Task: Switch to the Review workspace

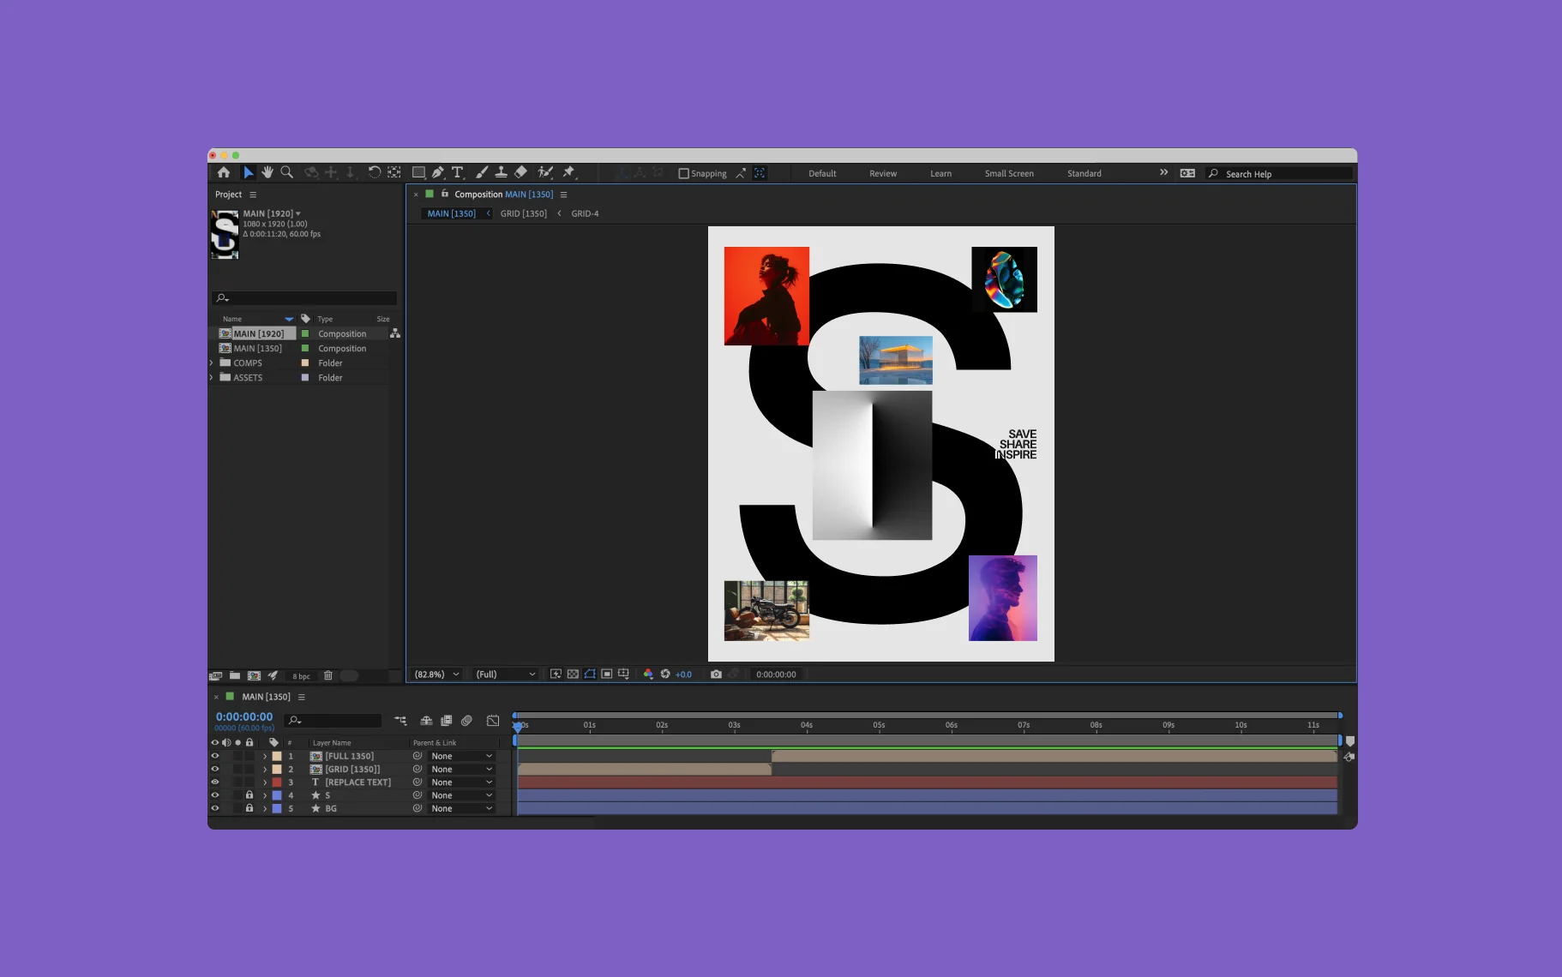Action: coord(882,173)
